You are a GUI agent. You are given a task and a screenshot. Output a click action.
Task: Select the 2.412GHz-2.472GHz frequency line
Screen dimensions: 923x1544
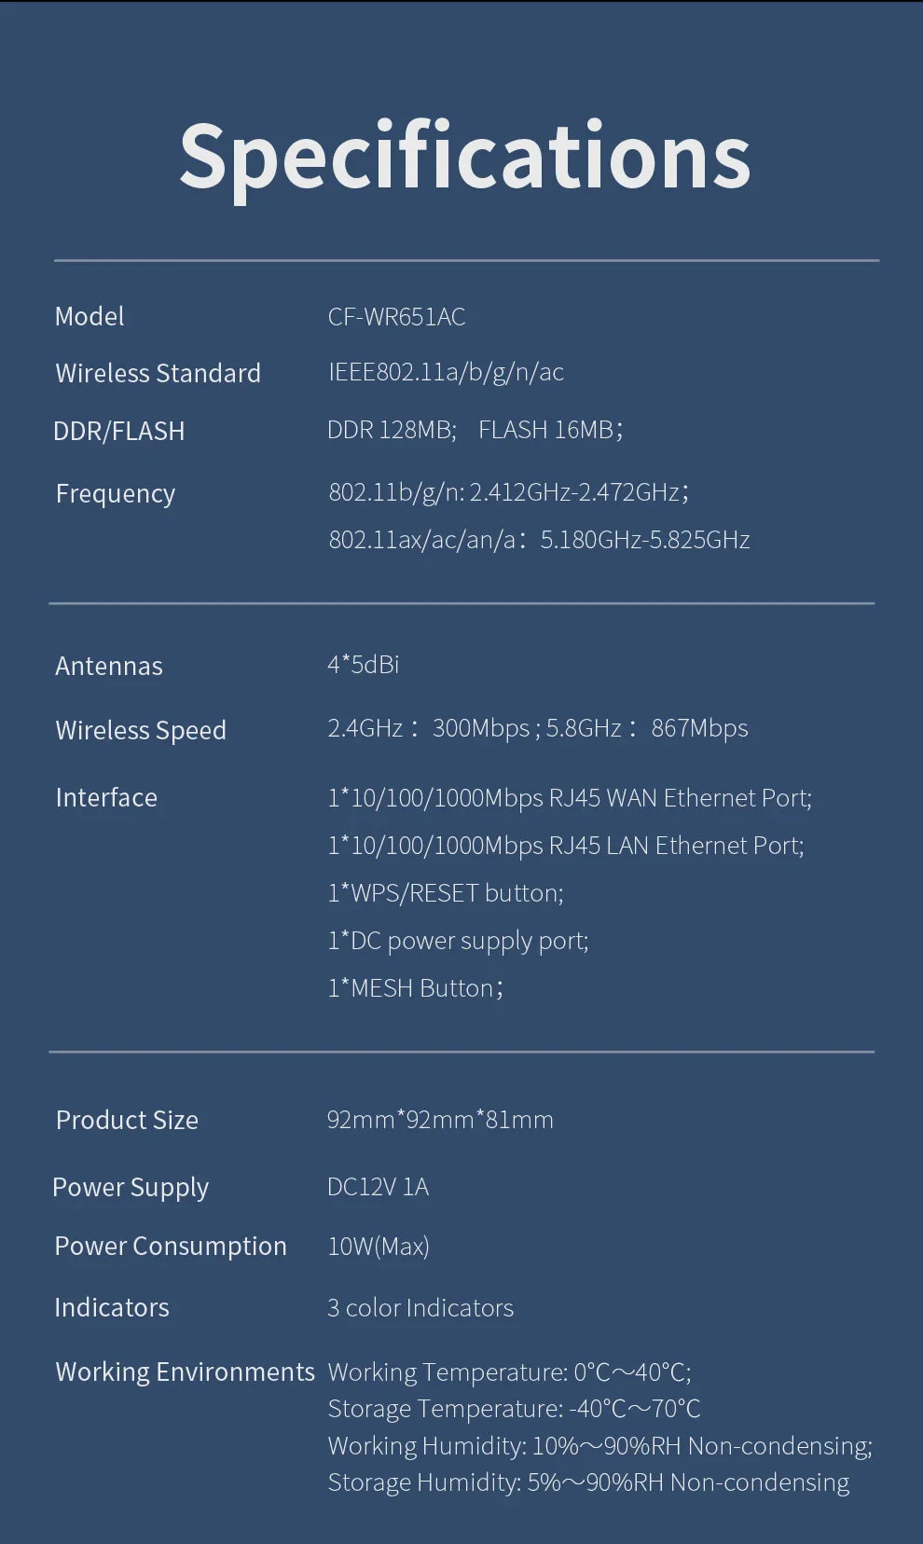[x=508, y=491]
